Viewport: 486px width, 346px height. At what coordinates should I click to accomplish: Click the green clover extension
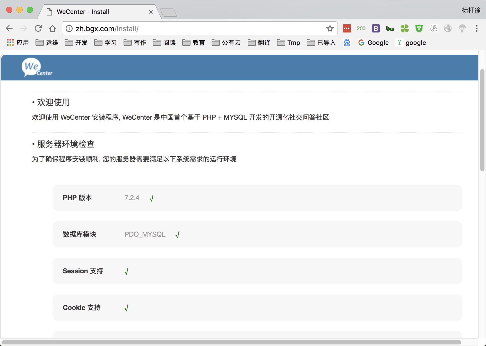[x=405, y=28]
